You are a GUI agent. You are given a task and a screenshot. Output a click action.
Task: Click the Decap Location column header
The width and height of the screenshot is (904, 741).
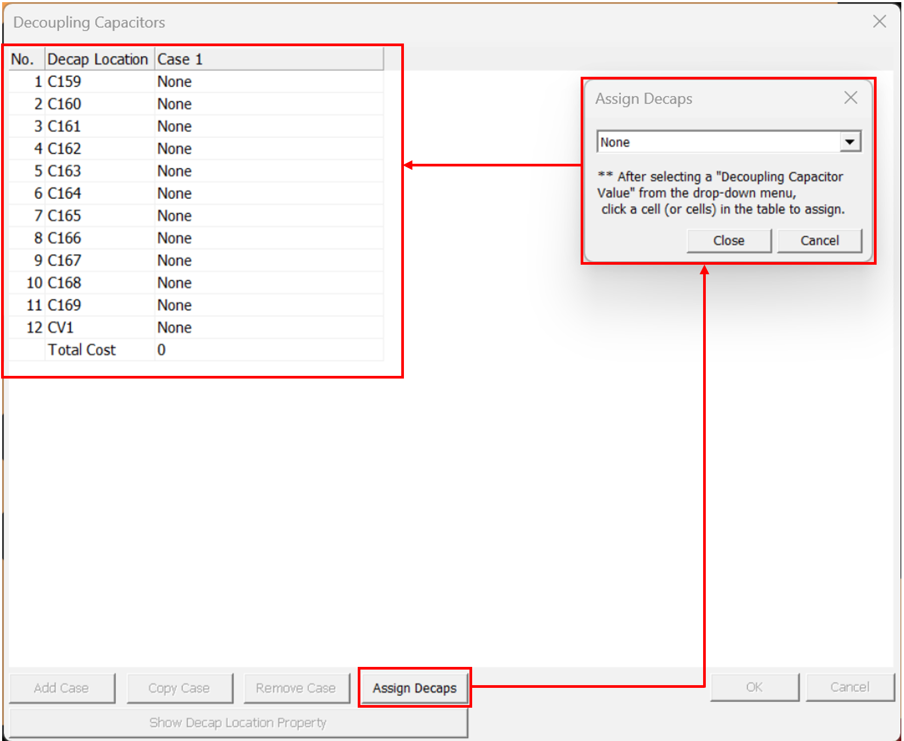click(99, 59)
